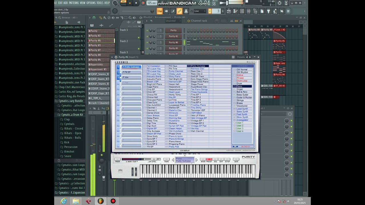365x205 pixels.
Task: Open the VIEW menu
Action: [83, 3]
